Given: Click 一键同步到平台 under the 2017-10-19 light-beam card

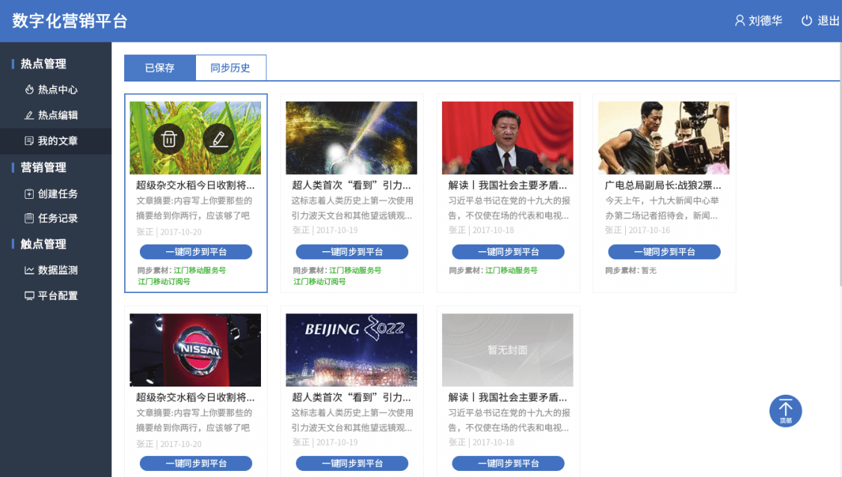Looking at the screenshot, I should click(x=352, y=252).
